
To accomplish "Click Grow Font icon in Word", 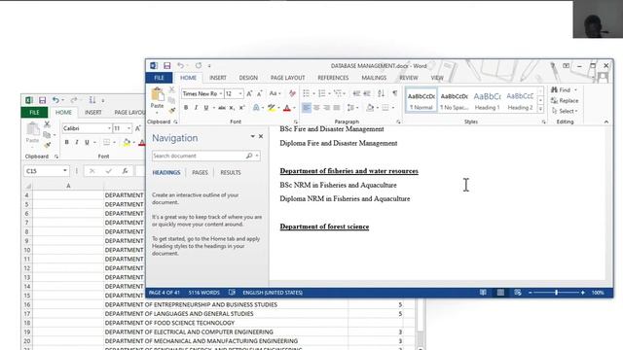I will (249, 93).
